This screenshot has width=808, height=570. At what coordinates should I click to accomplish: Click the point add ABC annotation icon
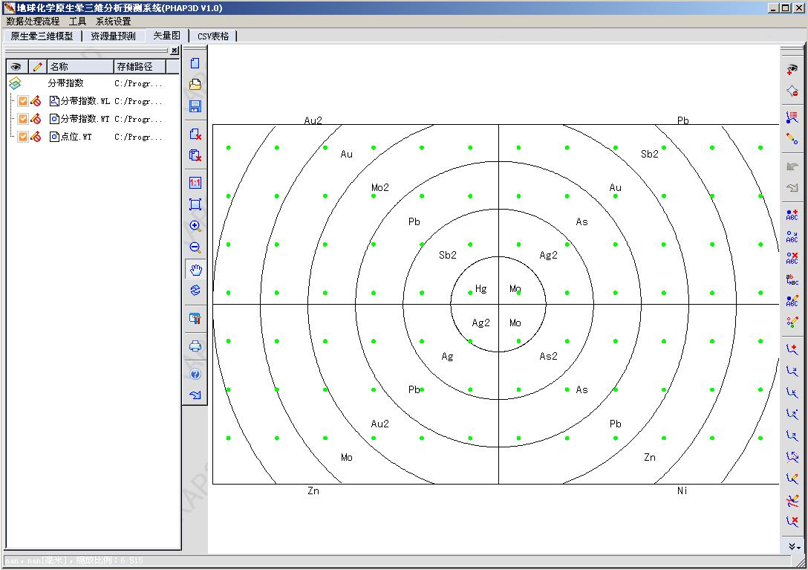tap(792, 215)
